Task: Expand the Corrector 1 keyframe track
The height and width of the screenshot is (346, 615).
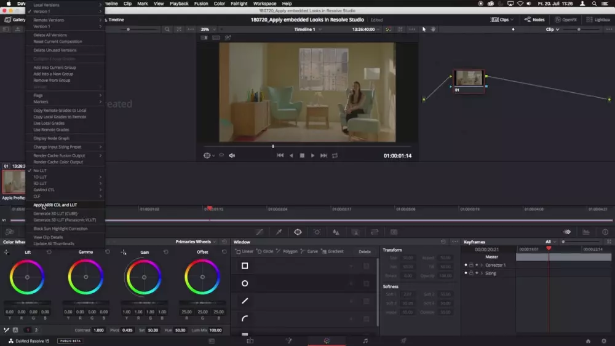Action: (482, 265)
